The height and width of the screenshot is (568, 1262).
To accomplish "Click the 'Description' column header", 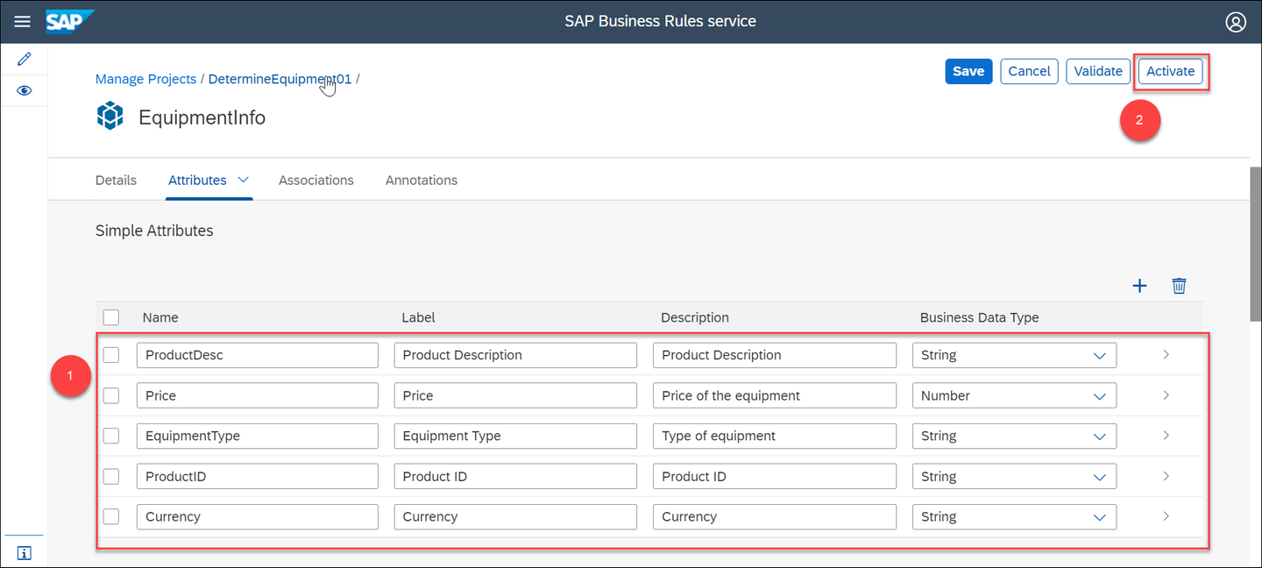I will [695, 317].
